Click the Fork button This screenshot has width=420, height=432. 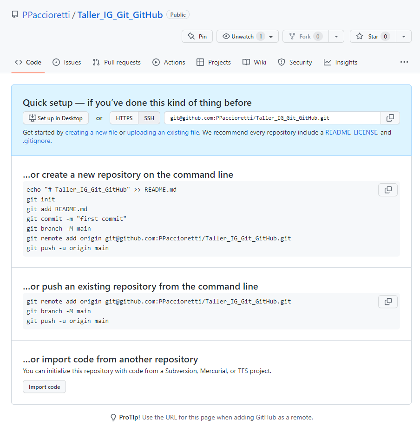[305, 36]
